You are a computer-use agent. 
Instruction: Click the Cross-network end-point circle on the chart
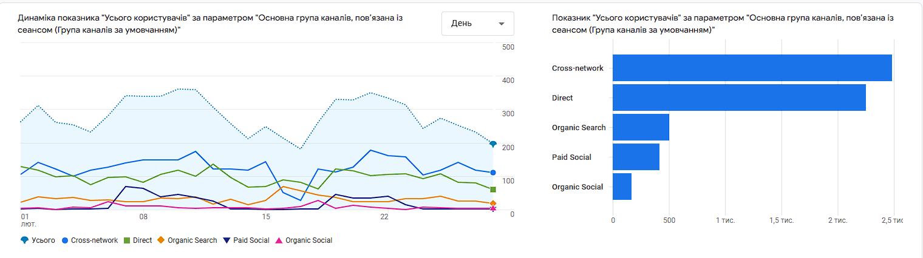click(x=493, y=173)
